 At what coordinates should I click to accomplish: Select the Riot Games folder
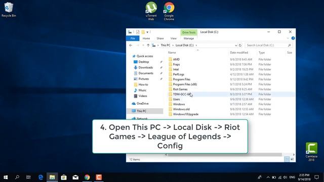click(180, 89)
